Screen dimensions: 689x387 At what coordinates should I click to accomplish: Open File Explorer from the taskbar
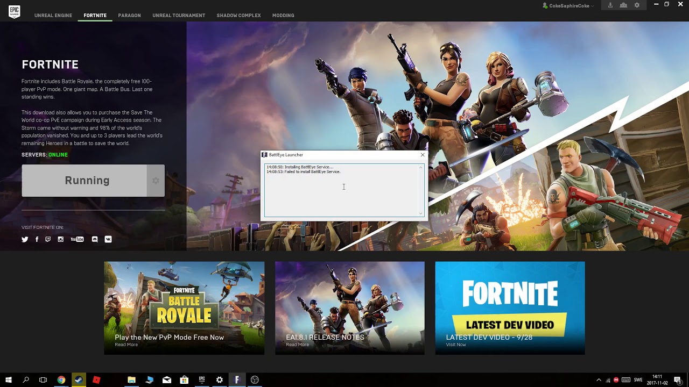tap(131, 380)
